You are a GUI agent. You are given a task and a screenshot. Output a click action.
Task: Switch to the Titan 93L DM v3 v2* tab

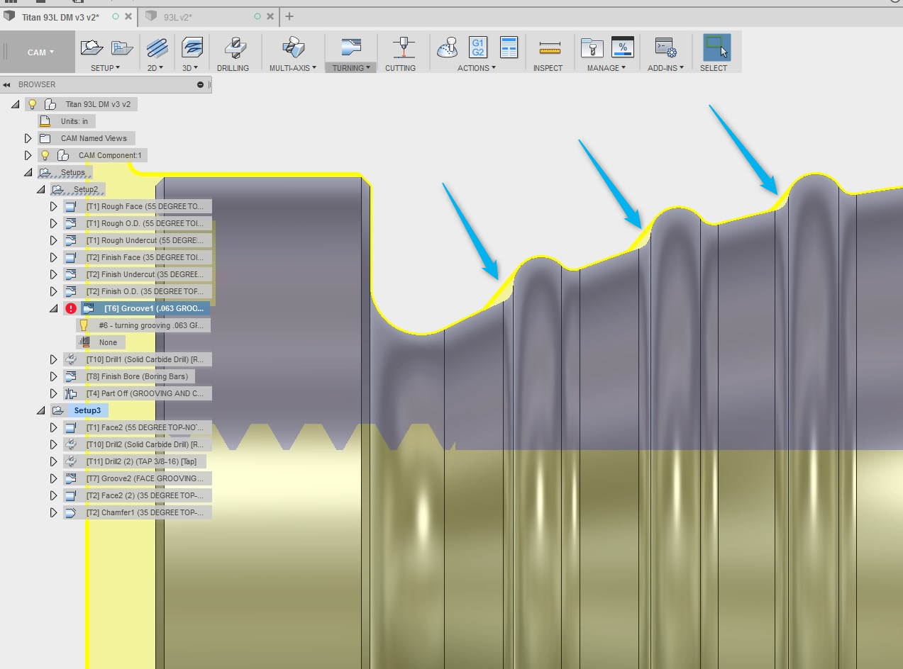coord(61,16)
